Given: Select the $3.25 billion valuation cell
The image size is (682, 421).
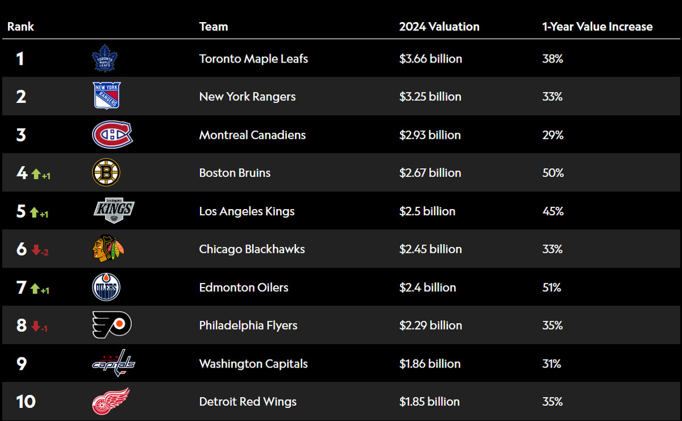Looking at the screenshot, I should tap(430, 97).
